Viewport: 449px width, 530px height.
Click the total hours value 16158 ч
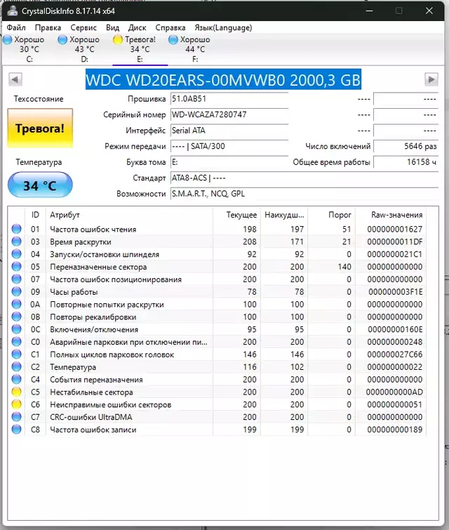pos(406,162)
